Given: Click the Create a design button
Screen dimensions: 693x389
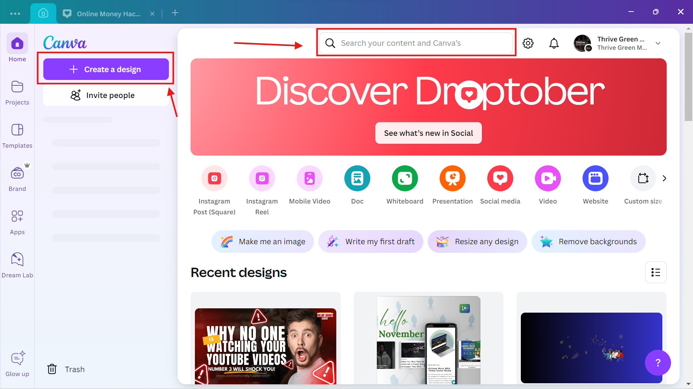Looking at the screenshot, I should (x=106, y=69).
